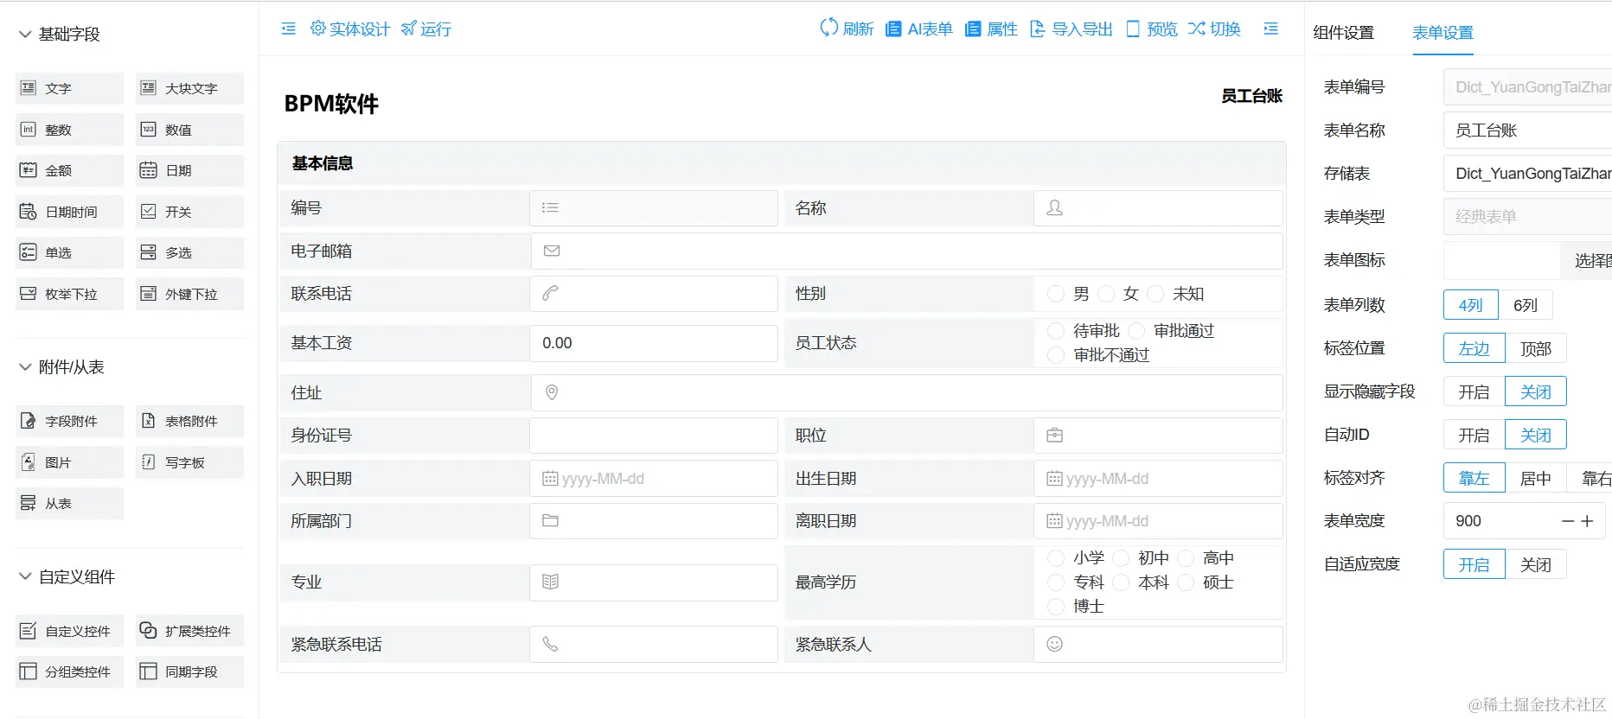Choose the 日期 date field component
The width and height of the screenshot is (1612, 719).
(189, 170)
